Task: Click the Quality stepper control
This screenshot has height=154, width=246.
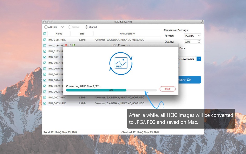Action: (199, 41)
